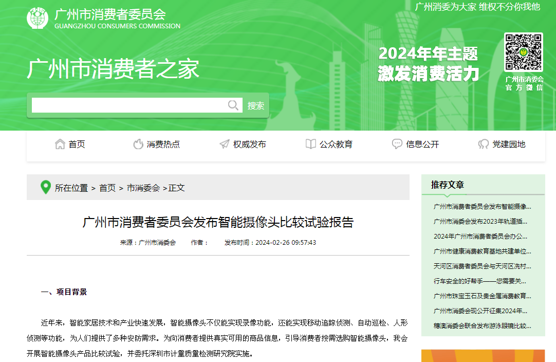
Task: Click the home icon beside 首页
Action: (x=60, y=144)
